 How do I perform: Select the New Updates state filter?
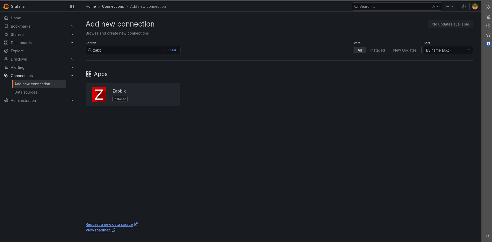click(x=405, y=50)
